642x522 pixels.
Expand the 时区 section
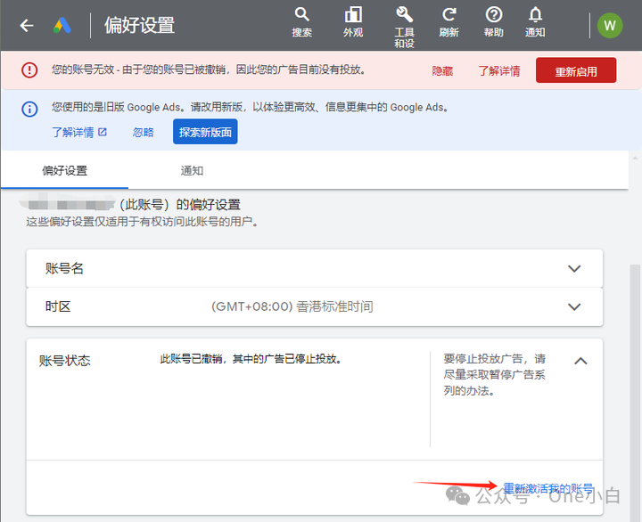(x=315, y=306)
